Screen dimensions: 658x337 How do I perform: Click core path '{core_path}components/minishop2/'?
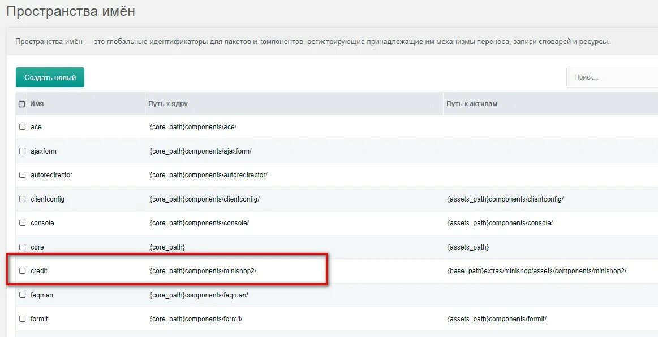click(203, 271)
